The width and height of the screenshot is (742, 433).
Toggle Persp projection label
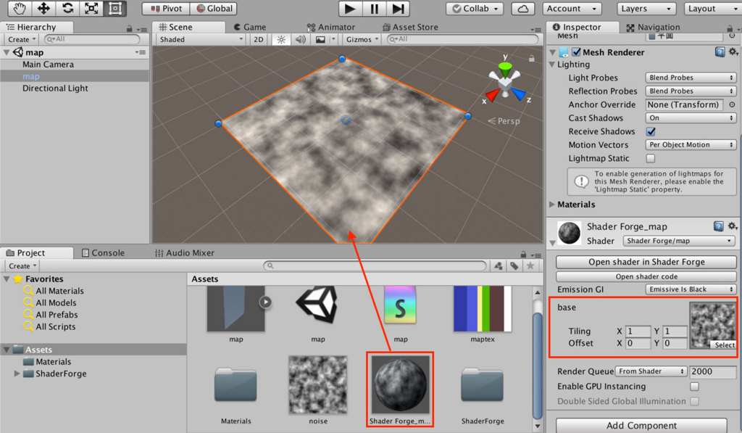pos(504,121)
